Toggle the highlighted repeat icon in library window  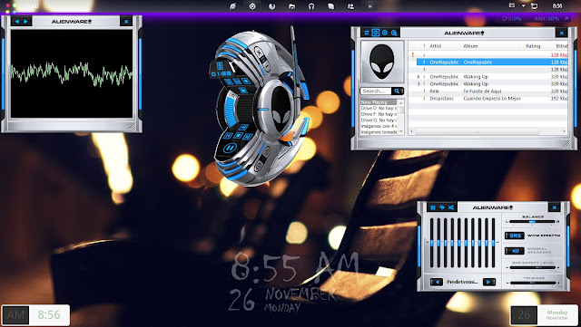click(375, 33)
